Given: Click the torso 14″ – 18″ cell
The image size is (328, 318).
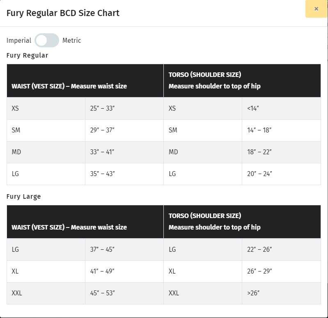Looking at the screenshot, I should 259,130.
